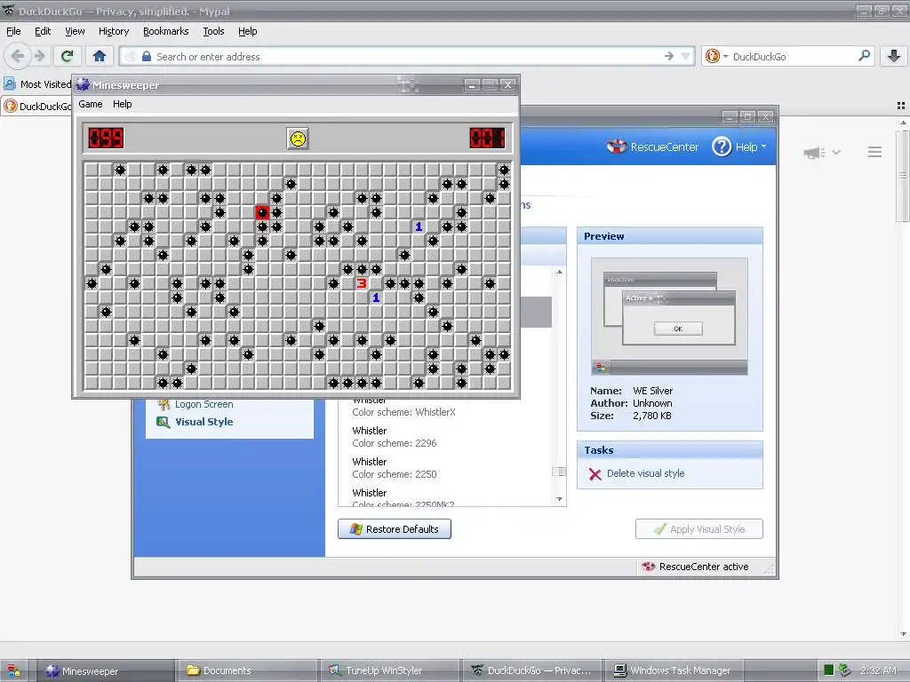Image resolution: width=910 pixels, height=682 pixels.
Task: Expand chevron next to megaphone icon
Action: 835,153
